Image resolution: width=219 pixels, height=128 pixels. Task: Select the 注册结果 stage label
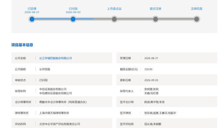[197, 9]
